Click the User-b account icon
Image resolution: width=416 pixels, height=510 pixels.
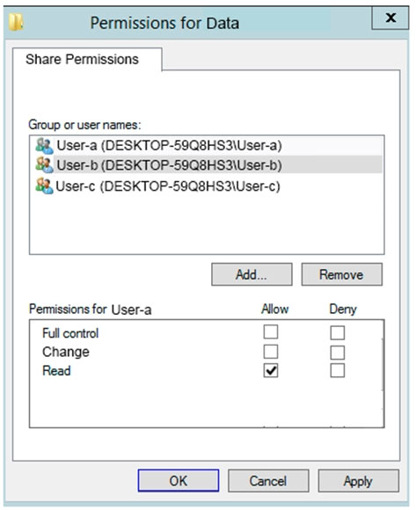pyautogui.click(x=44, y=165)
